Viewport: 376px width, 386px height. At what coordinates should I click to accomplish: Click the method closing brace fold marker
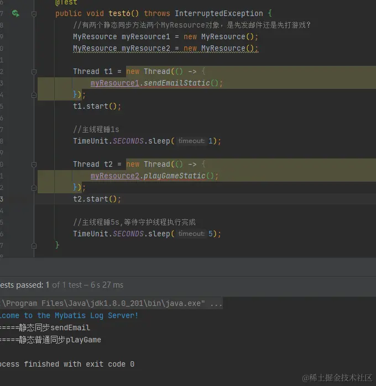click(34, 246)
